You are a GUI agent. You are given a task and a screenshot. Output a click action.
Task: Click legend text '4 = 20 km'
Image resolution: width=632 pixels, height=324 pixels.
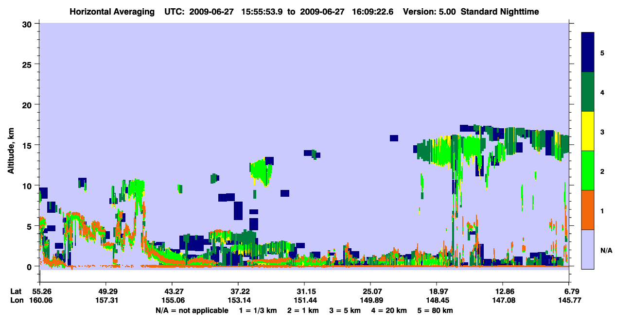coord(390,310)
